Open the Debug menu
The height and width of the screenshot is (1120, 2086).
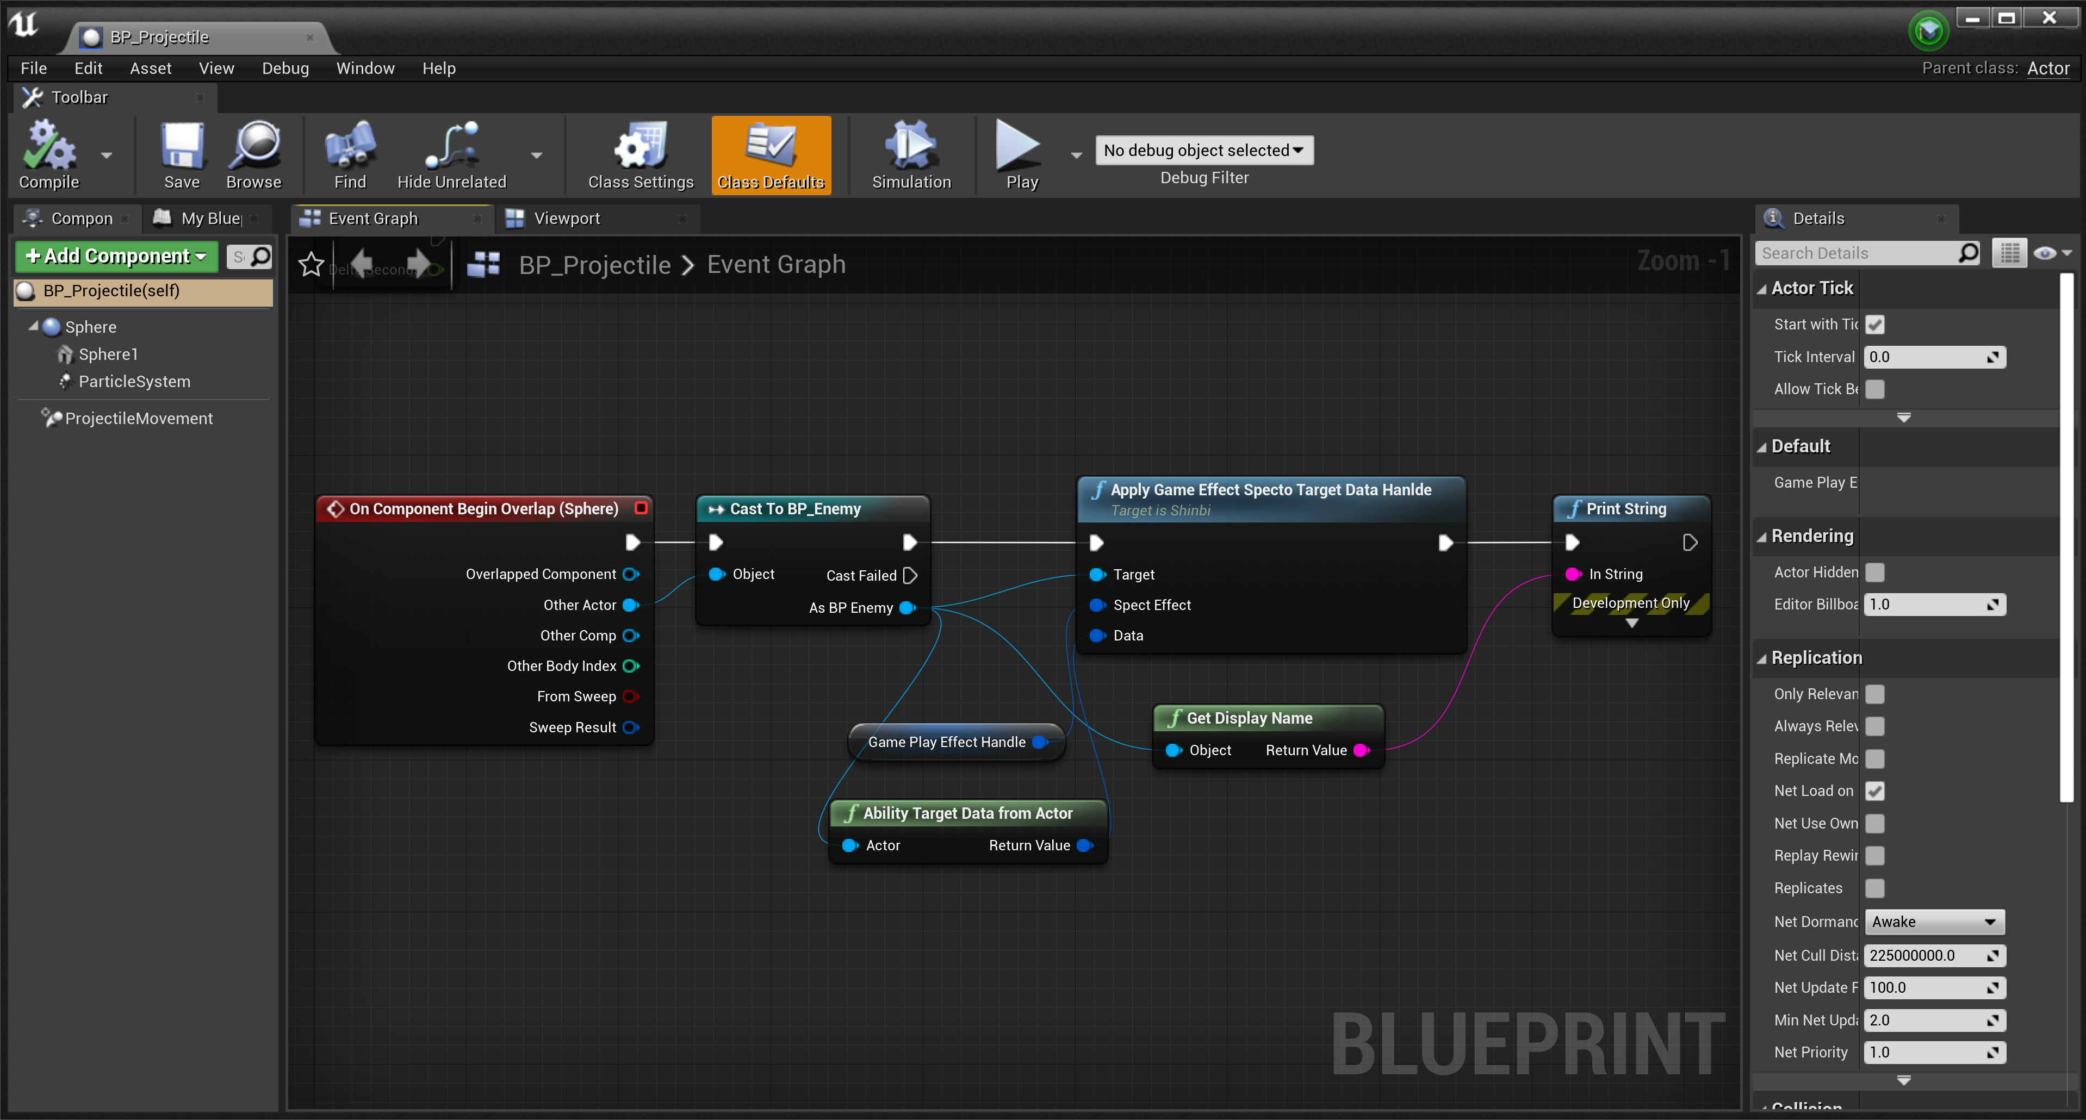285,69
